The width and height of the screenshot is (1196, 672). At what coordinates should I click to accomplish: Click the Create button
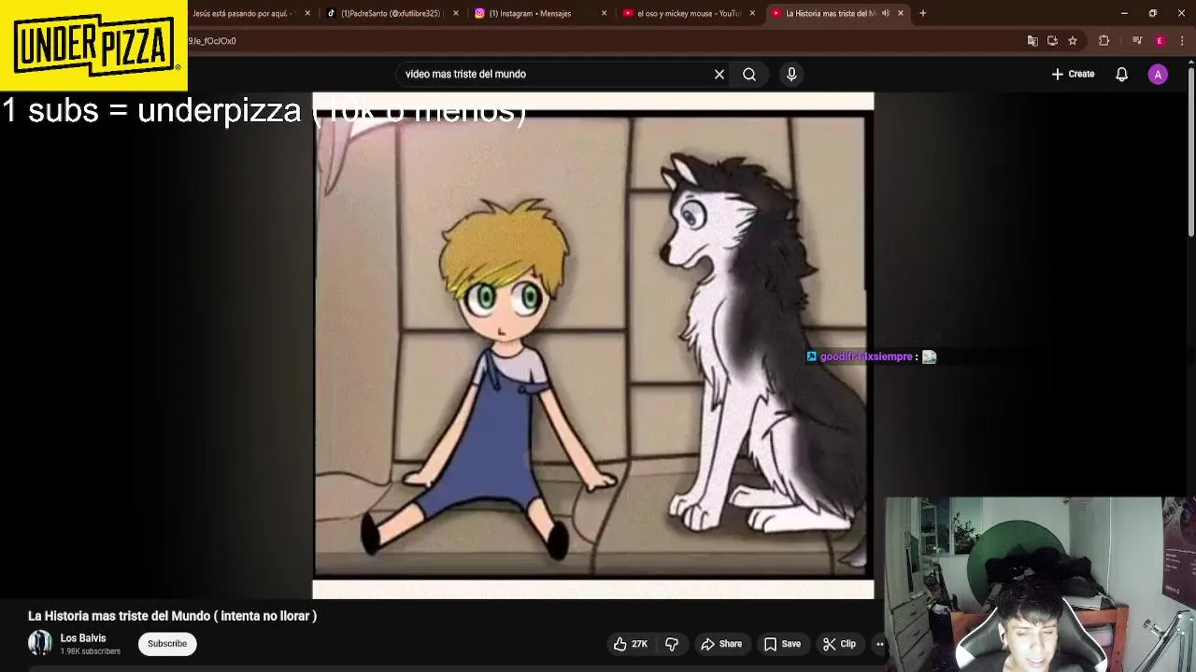point(1073,74)
